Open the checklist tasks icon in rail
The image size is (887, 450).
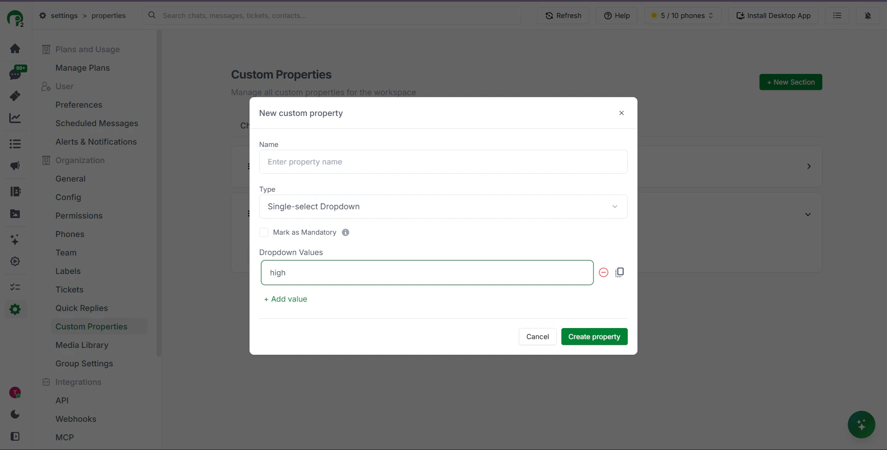point(15,287)
